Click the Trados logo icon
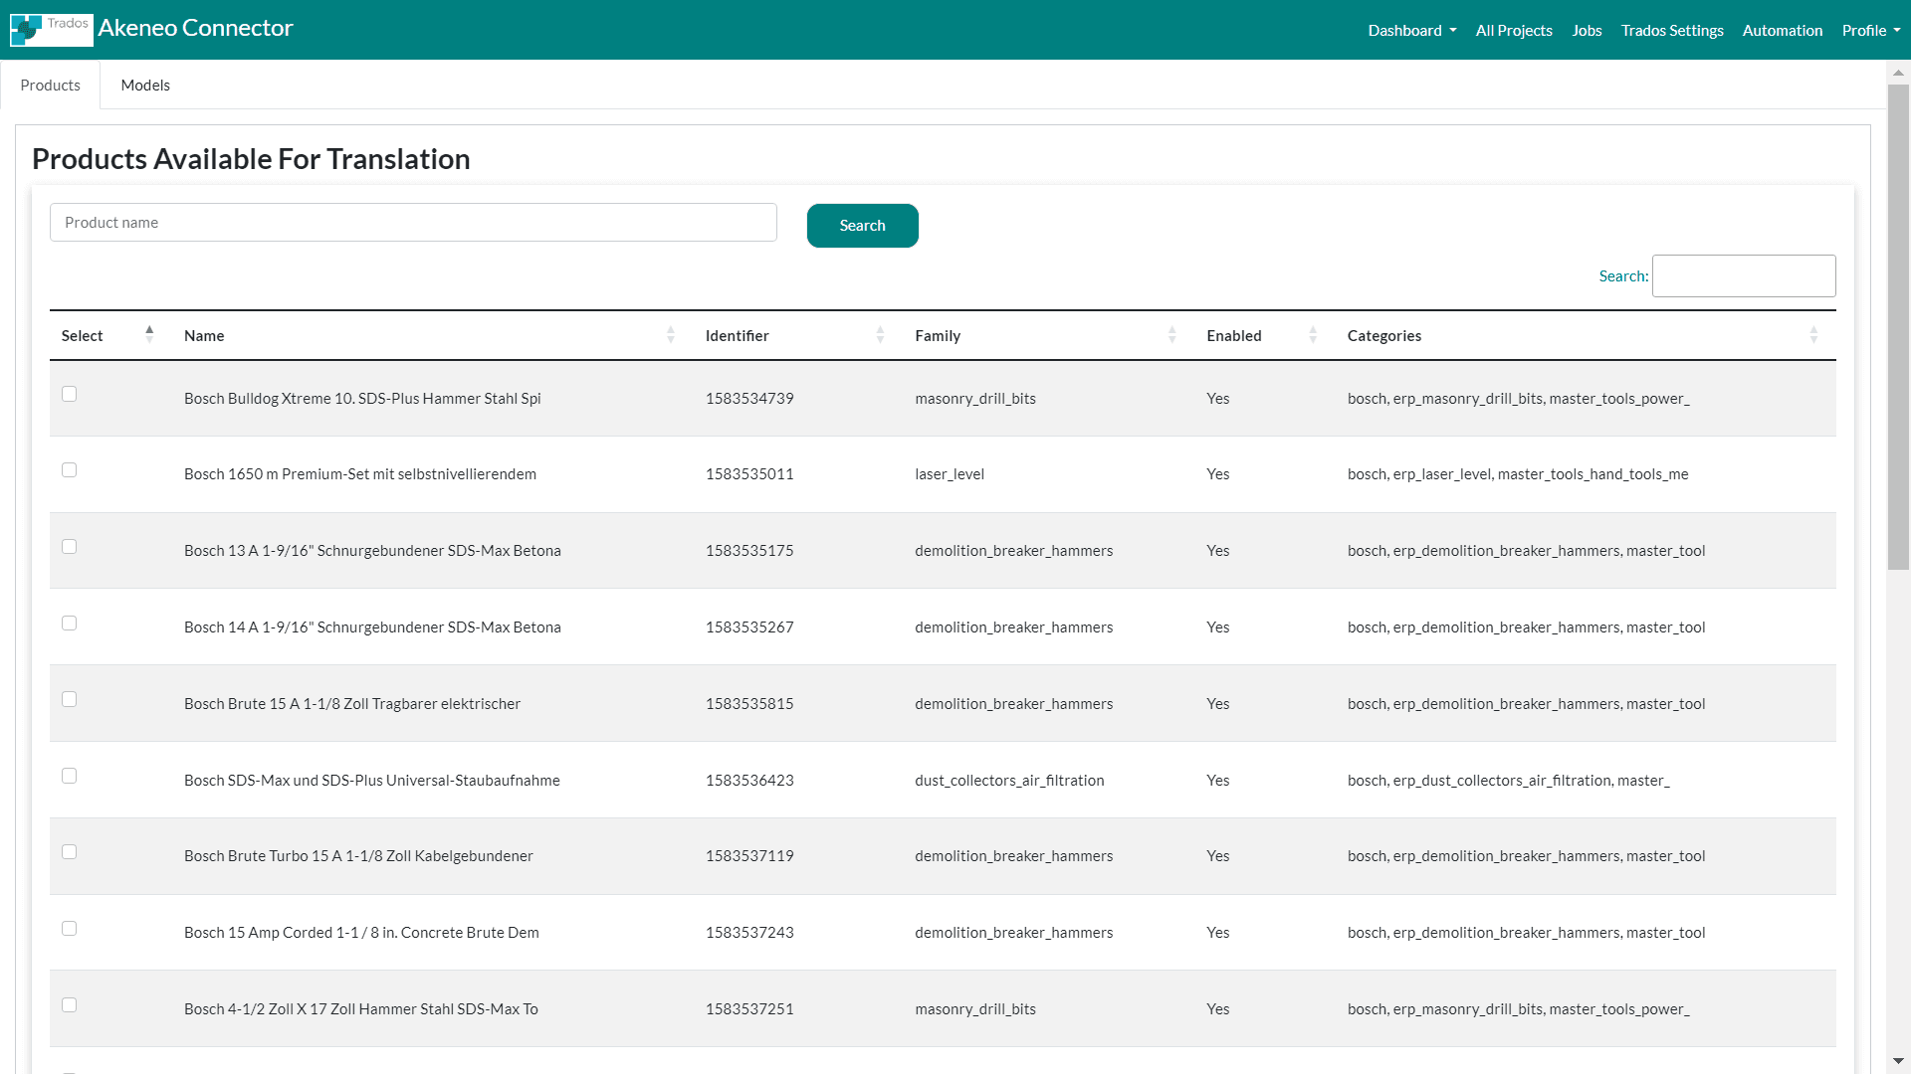 (52, 30)
